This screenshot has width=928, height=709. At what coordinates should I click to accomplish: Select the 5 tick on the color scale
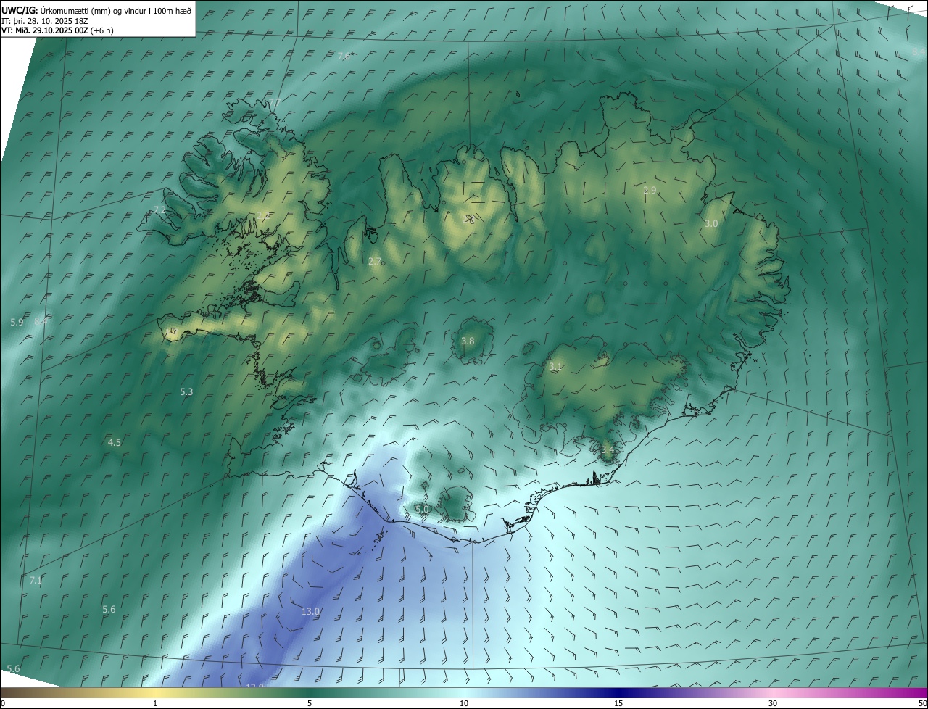click(x=310, y=703)
